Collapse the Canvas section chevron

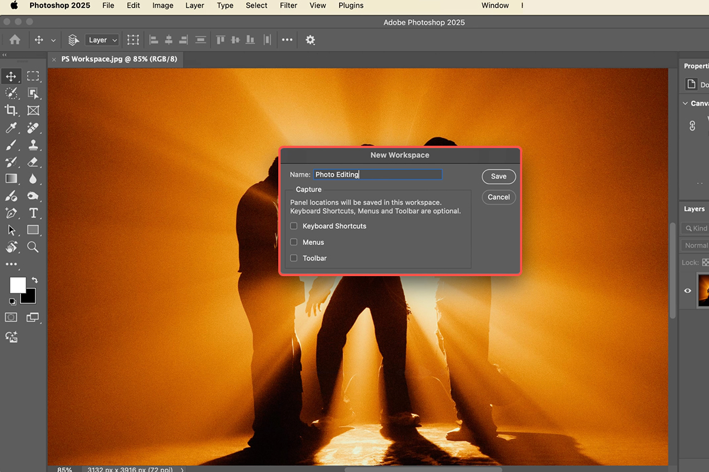point(685,103)
